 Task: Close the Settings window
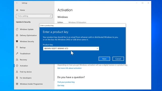(148, 3)
